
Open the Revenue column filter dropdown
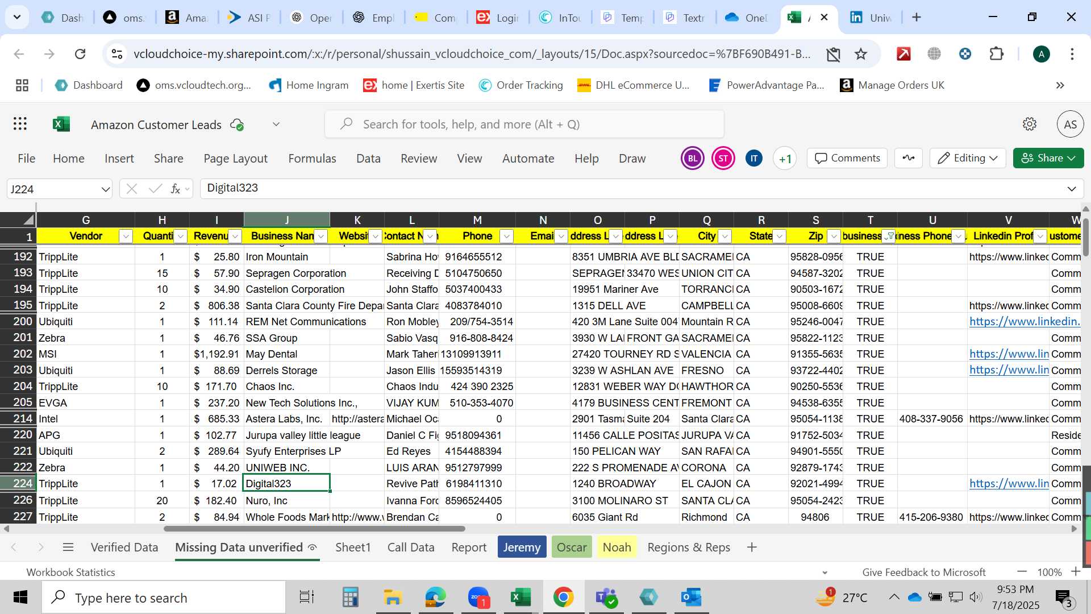click(235, 236)
